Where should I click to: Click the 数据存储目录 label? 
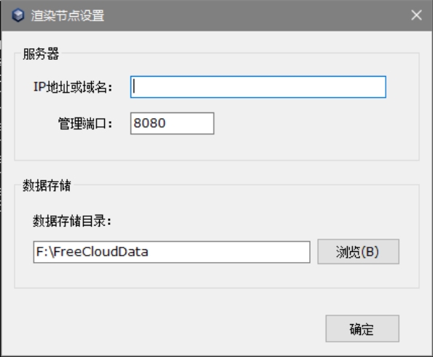72,221
